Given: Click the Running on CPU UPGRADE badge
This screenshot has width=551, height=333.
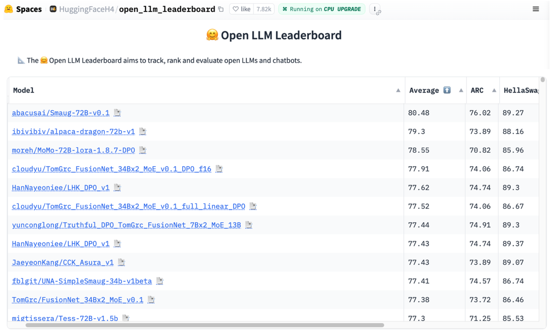Looking at the screenshot, I should coord(322,9).
